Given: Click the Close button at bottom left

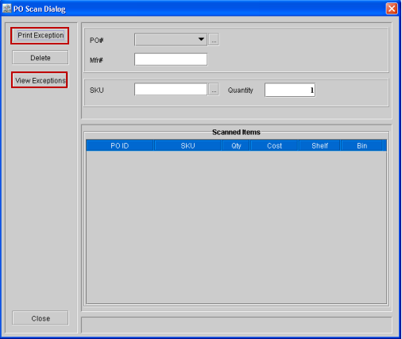Looking at the screenshot, I should click(41, 318).
